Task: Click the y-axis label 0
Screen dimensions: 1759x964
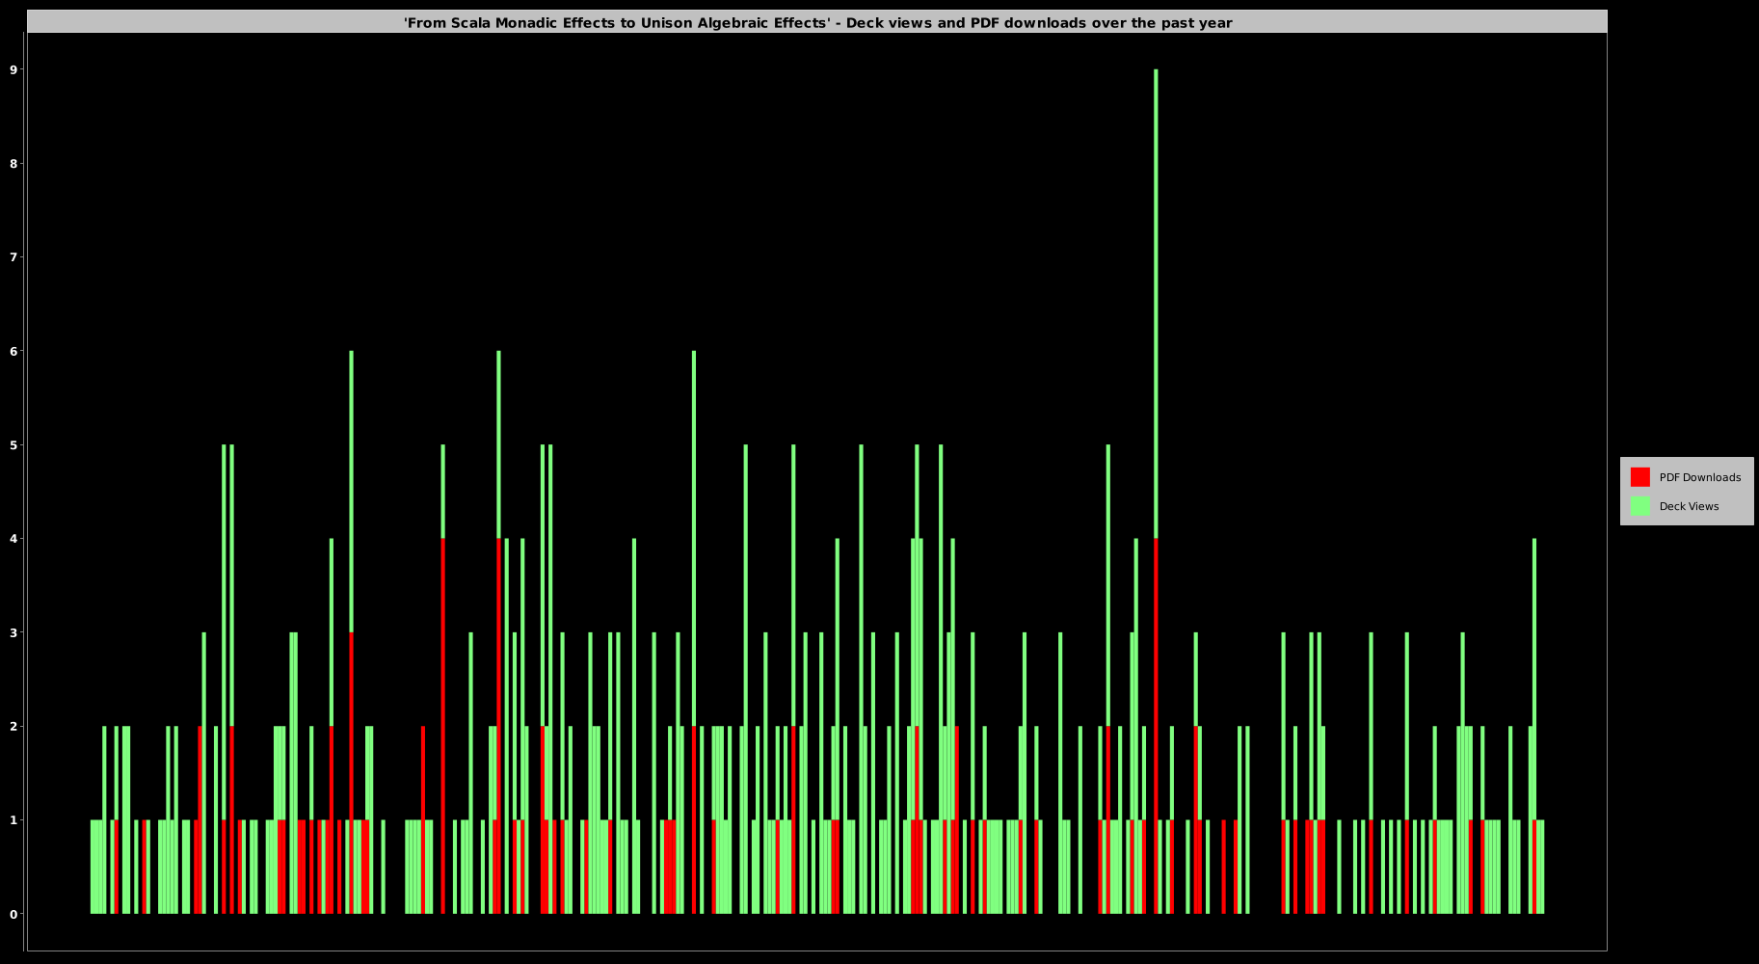Action: coord(13,914)
